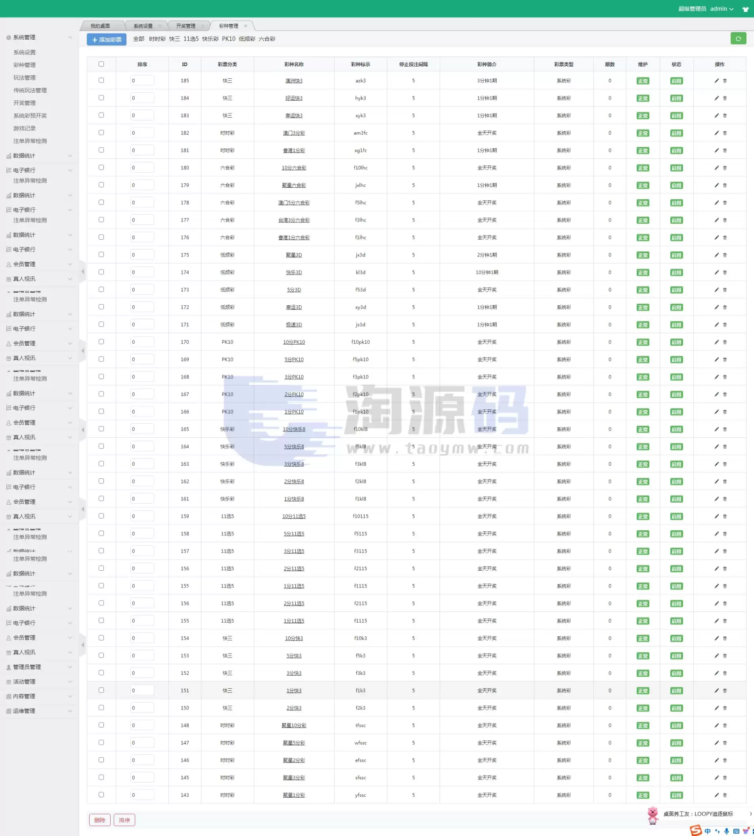Click the green refresh icon button
This screenshot has width=754, height=836.
click(738, 38)
